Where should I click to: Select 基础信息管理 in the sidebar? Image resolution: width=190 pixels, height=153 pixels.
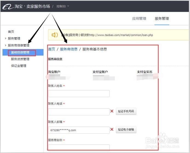23,52
